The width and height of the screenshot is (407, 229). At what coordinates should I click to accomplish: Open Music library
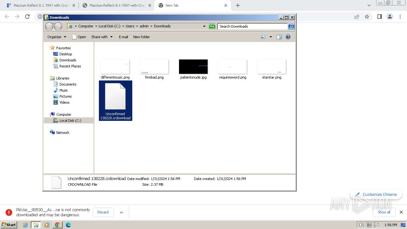pos(60,90)
